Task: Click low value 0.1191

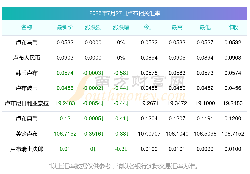Action: pos(205,118)
